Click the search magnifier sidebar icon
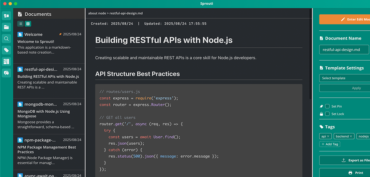370x177 pixels. [6, 39]
